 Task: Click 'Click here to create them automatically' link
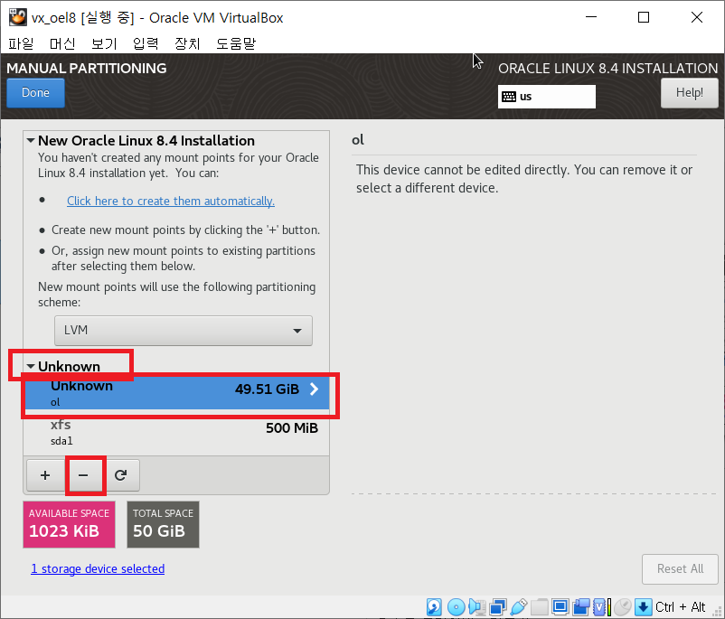(171, 201)
